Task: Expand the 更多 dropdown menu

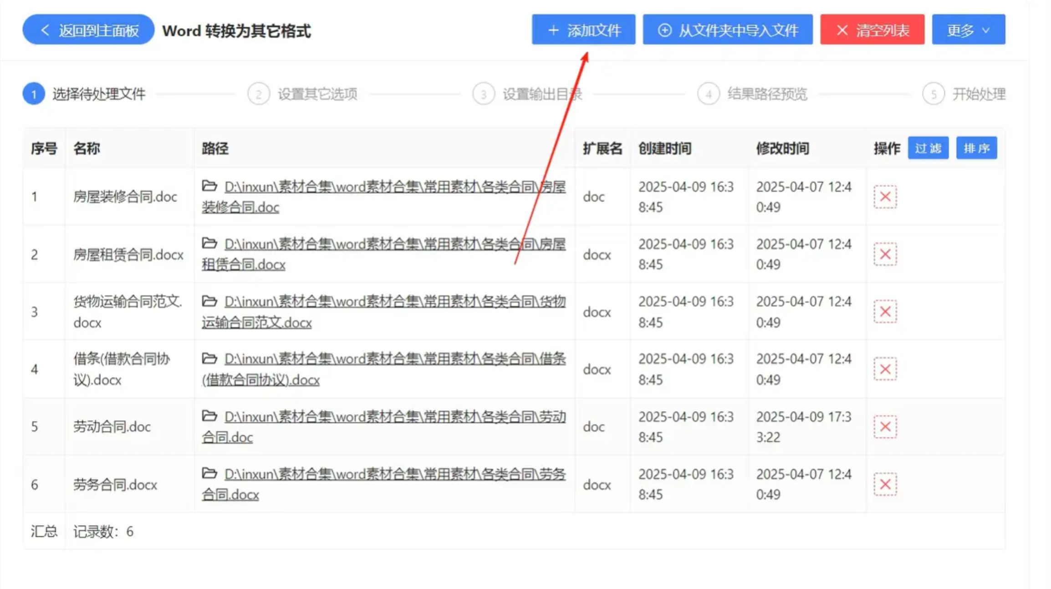Action: pyautogui.click(x=968, y=30)
